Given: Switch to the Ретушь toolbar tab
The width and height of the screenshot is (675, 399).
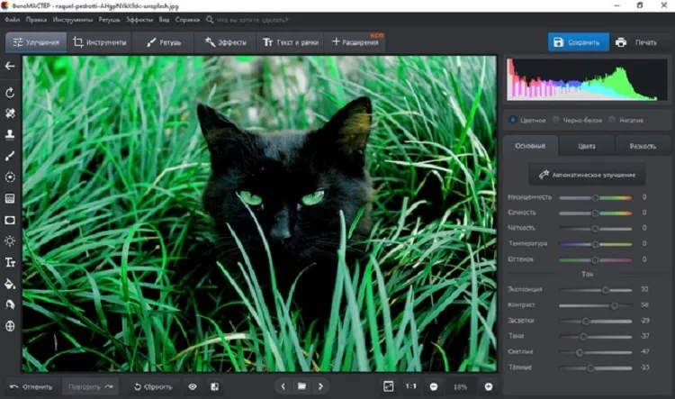Looking at the screenshot, I should 164,42.
